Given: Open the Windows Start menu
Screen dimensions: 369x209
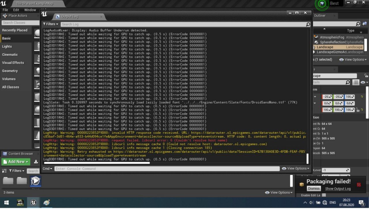Looking at the screenshot, I should pyautogui.click(x=6, y=203).
